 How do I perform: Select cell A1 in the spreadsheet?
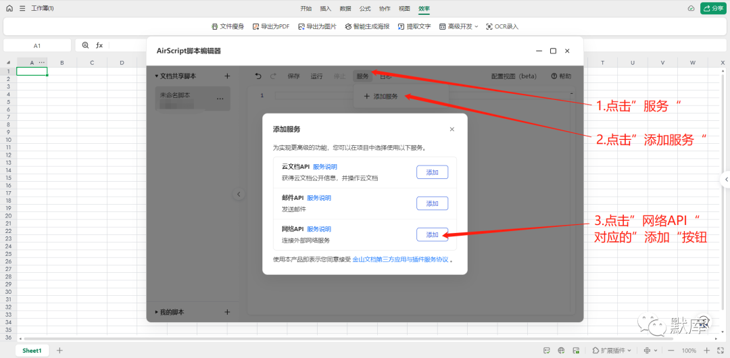pyautogui.click(x=32, y=71)
